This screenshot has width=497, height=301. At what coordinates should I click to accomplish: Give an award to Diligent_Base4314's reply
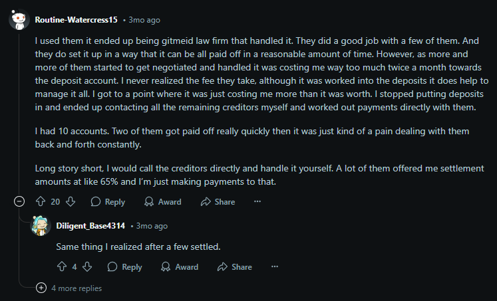point(179,266)
